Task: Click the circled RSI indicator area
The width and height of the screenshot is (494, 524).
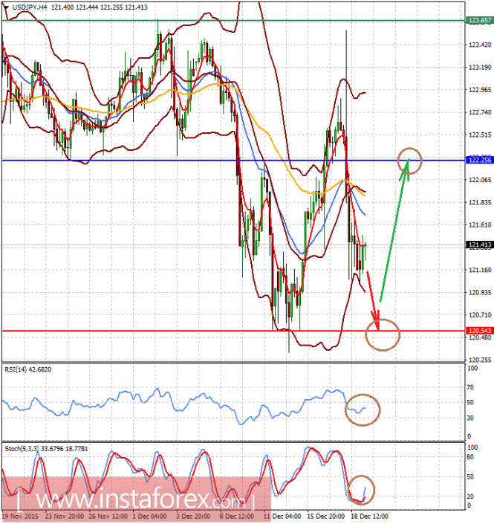Action: (363, 410)
